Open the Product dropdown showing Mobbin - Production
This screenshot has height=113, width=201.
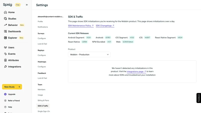point(89,54)
